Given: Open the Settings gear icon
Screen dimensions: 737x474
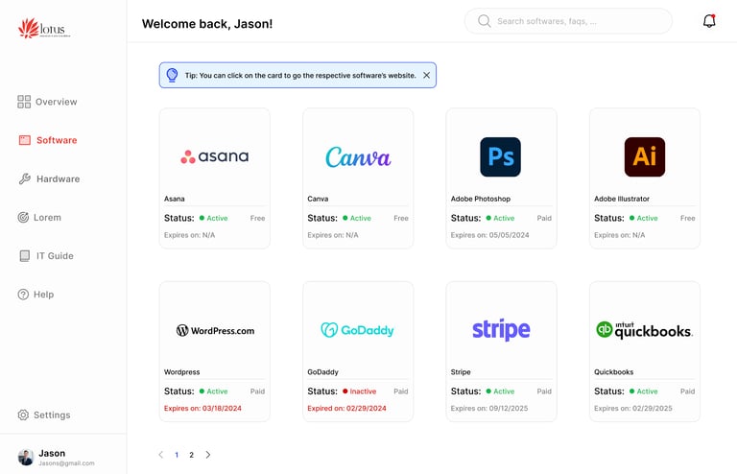Looking at the screenshot, I should (23, 415).
